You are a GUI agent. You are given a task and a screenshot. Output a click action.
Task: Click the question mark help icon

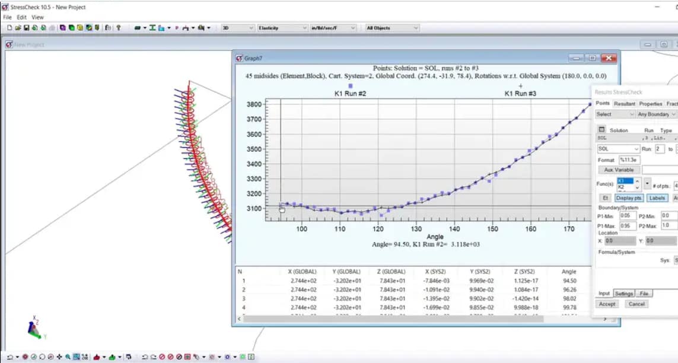(x=119, y=27)
